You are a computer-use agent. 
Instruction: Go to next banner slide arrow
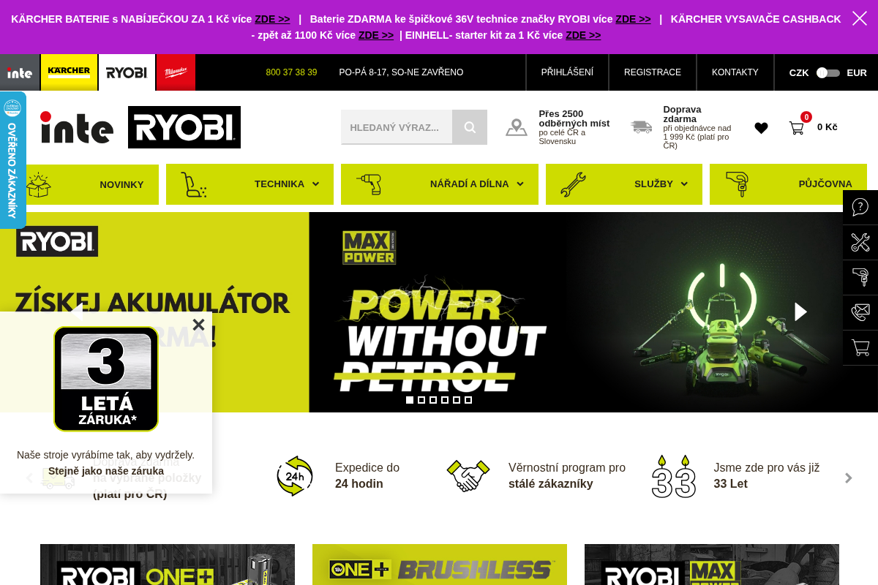[801, 312]
